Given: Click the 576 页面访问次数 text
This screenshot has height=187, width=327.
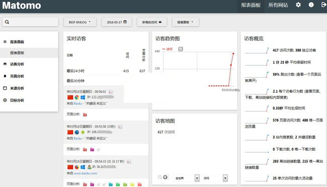Looking at the screenshot, I should click(x=287, y=120).
